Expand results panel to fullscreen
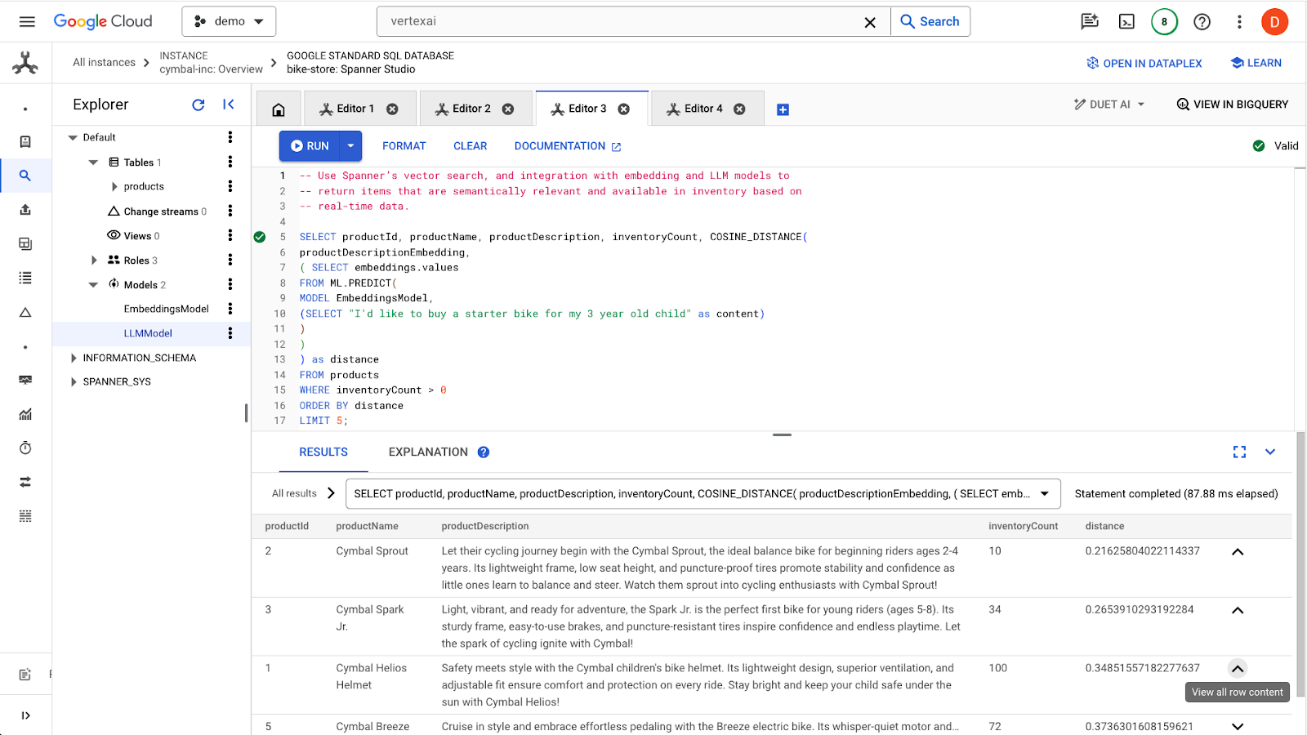The height and width of the screenshot is (735, 1307). [x=1239, y=452]
